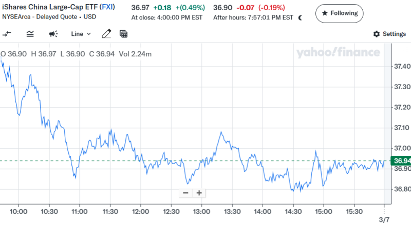
Task: Click the 12:00 time axis label
Action: point(140,211)
